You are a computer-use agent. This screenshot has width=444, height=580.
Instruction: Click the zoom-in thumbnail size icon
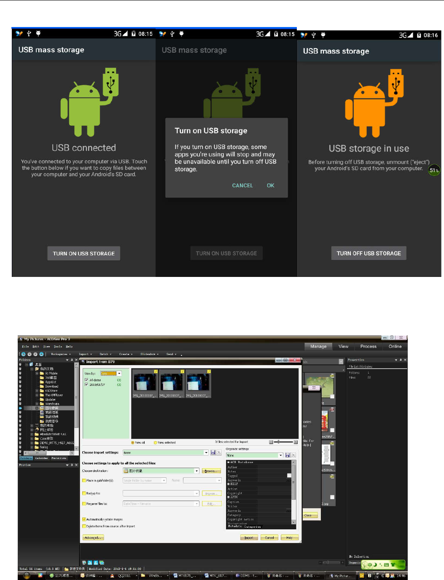coord(296,442)
